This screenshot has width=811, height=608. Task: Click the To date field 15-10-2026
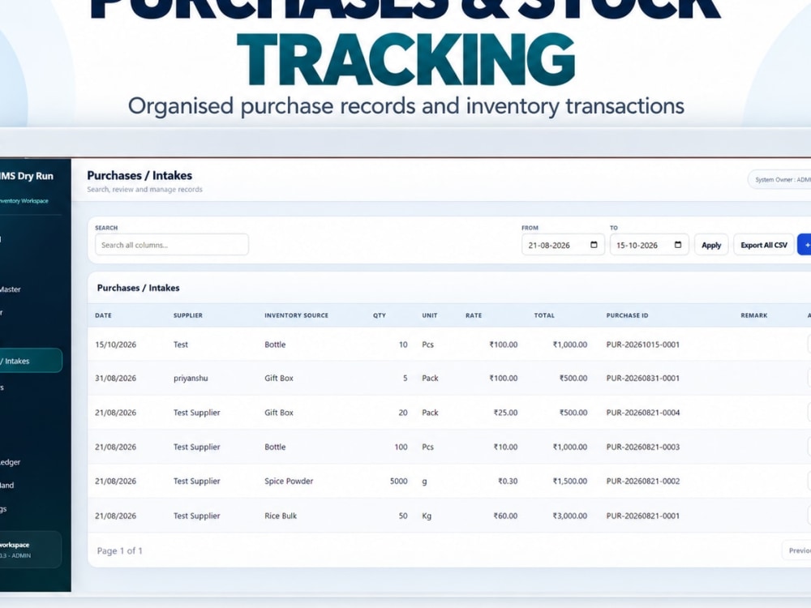point(649,245)
